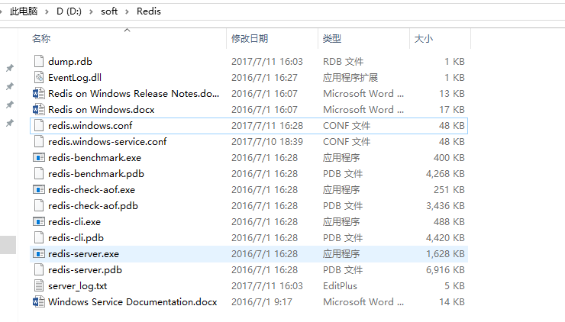Click the fourth pin icon in sidebar
This screenshot has width=565, height=322.
click(x=10, y=123)
